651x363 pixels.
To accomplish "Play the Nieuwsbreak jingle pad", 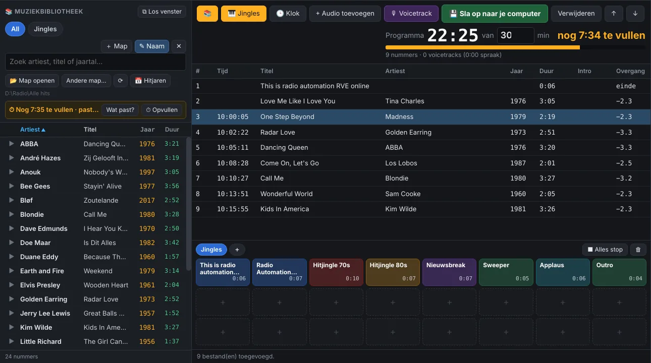I will coord(449,272).
